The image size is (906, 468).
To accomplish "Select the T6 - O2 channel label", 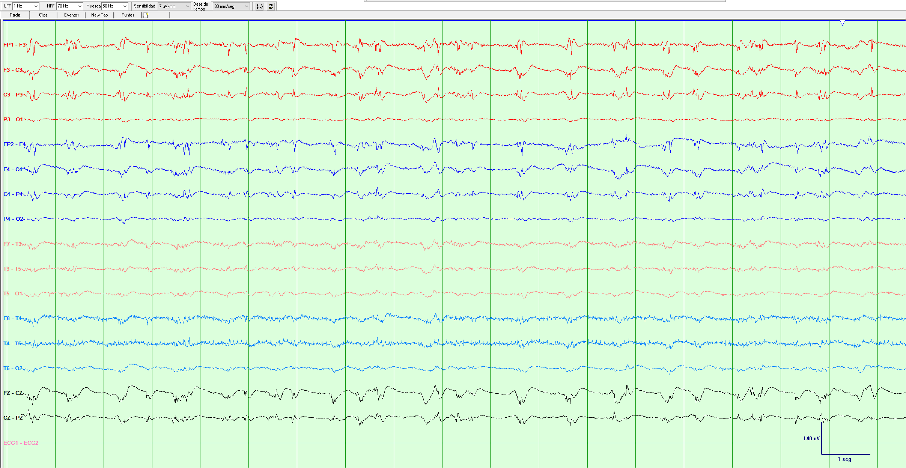I will pos(13,368).
